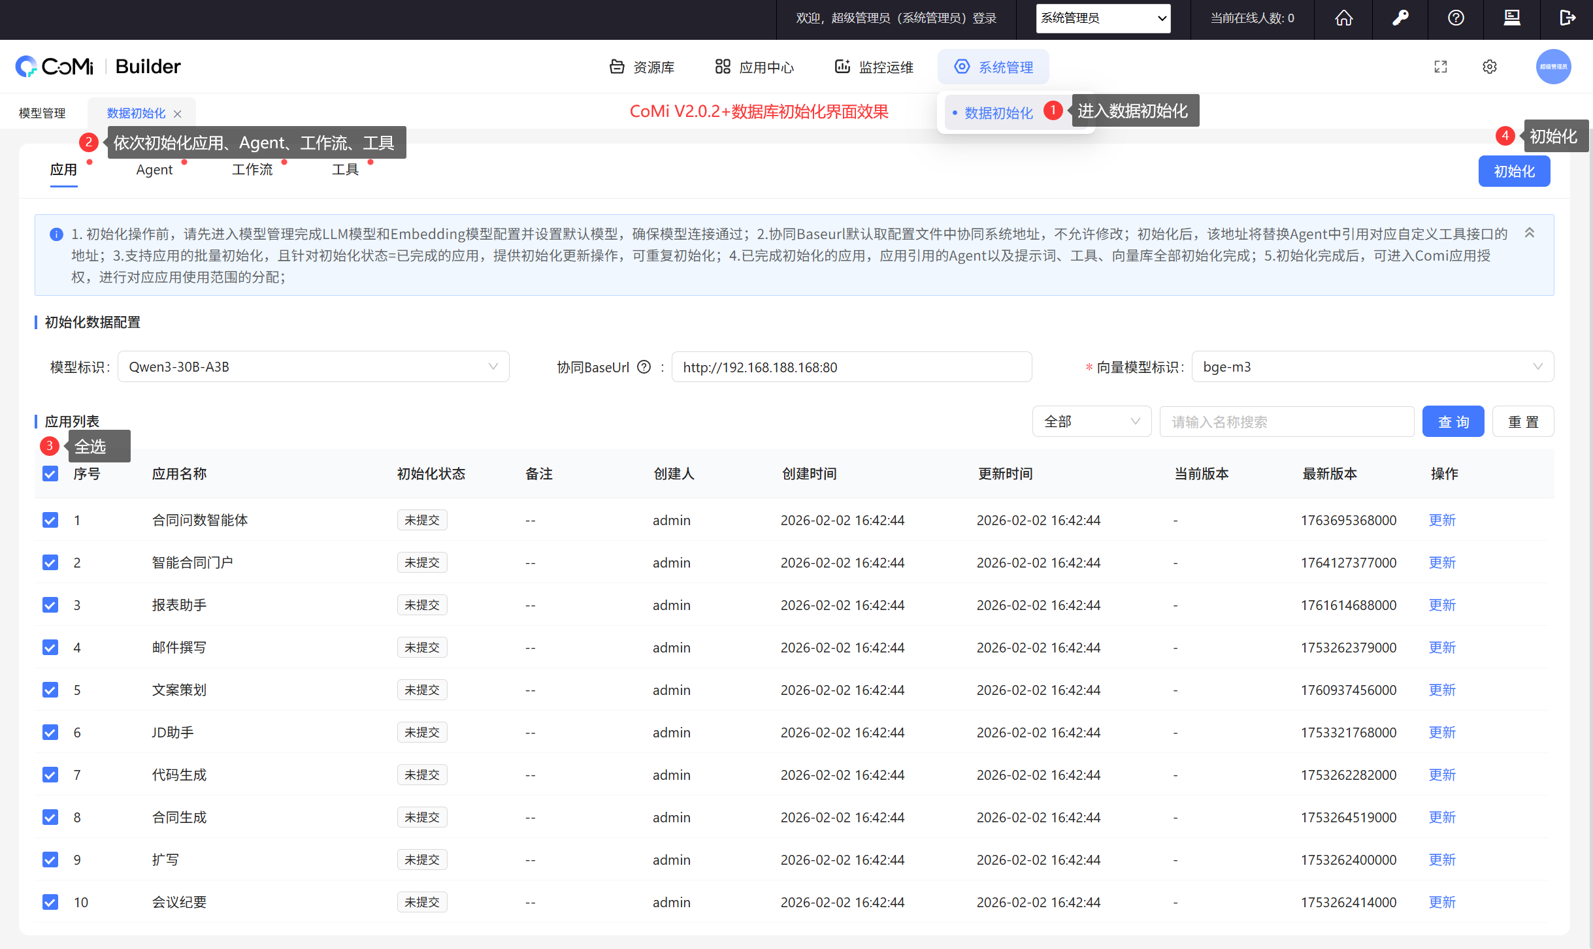Viewport: 1593px width, 949px height.
Task: Toggle the checkbox for 文案策划
Action: pos(50,690)
